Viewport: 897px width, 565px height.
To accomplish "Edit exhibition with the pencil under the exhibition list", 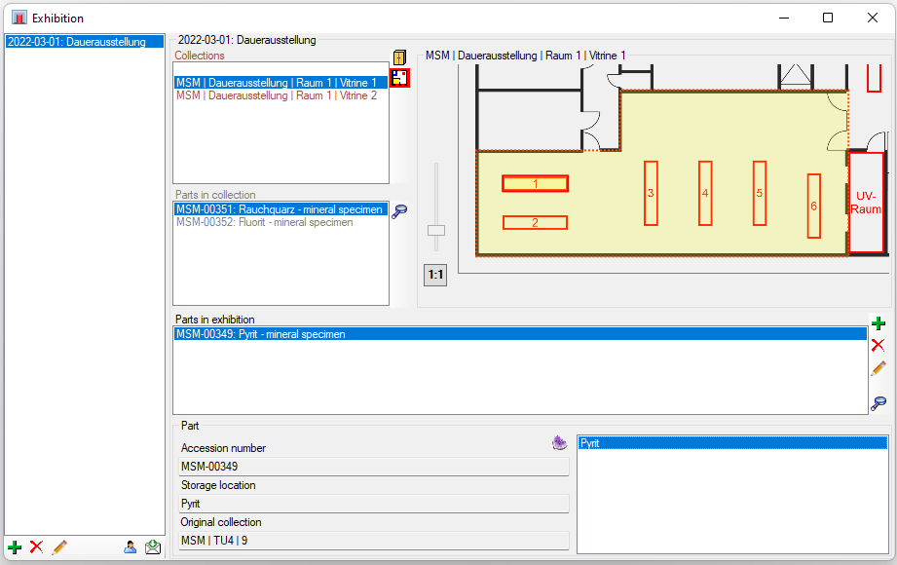I will [x=59, y=547].
